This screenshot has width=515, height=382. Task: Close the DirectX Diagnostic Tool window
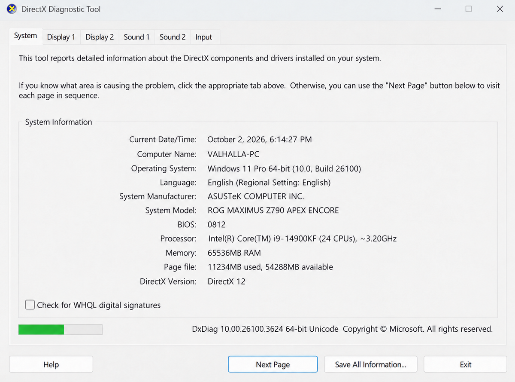point(500,9)
